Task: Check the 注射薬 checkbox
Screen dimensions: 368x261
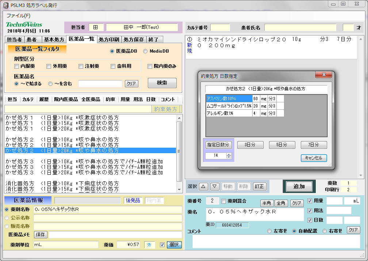Action: pos(81,67)
